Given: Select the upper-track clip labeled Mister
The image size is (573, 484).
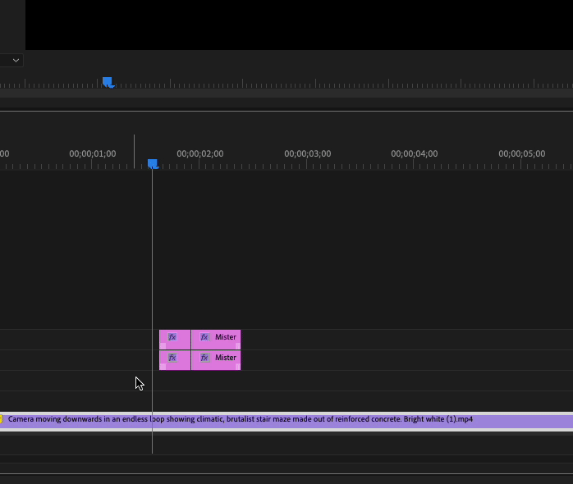Looking at the screenshot, I should 216,340.
